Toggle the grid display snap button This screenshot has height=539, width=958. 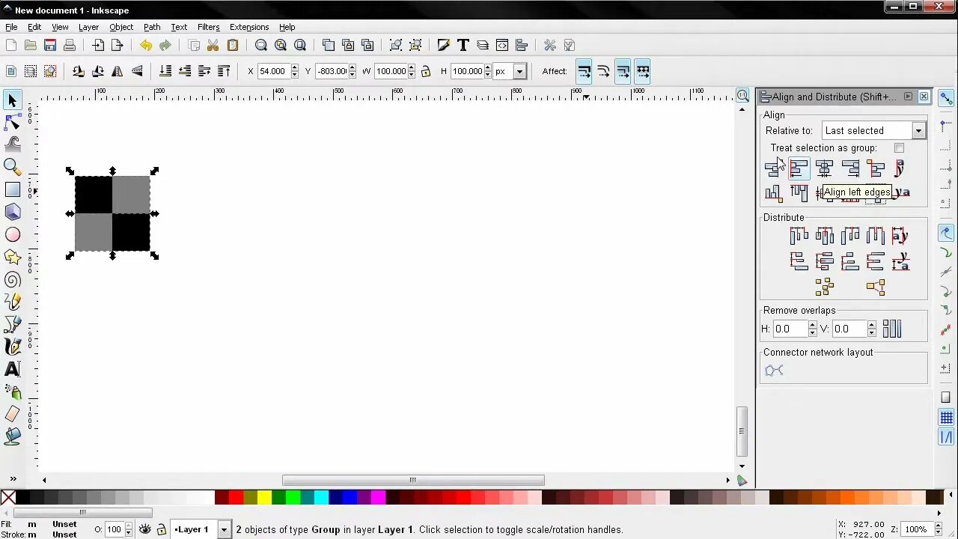947,418
